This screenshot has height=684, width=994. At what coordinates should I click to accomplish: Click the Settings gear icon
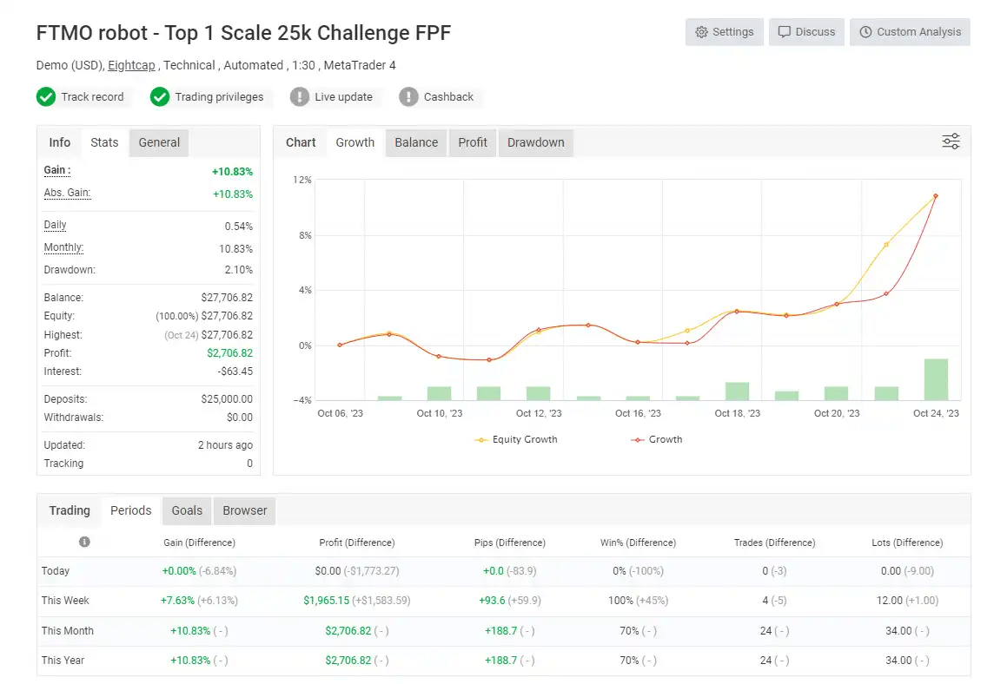[701, 32]
